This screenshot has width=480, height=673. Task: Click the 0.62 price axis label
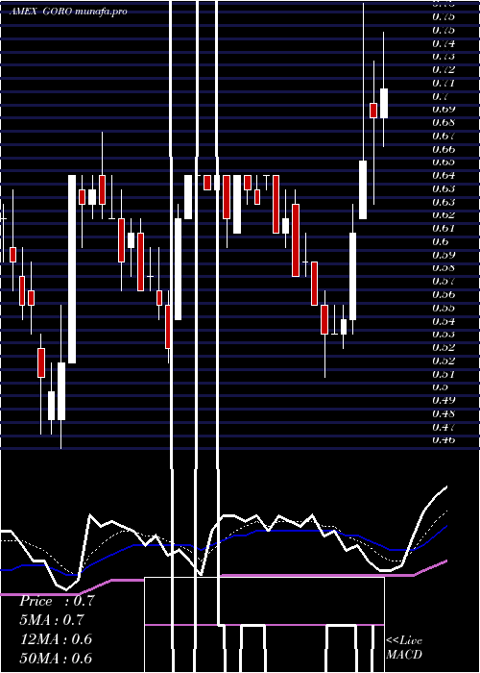(x=444, y=214)
